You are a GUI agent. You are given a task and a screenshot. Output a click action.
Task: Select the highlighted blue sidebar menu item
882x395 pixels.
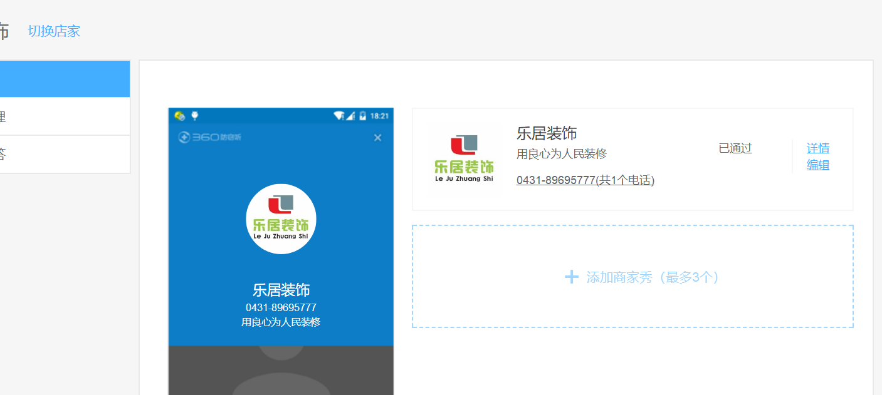click(x=65, y=79)
